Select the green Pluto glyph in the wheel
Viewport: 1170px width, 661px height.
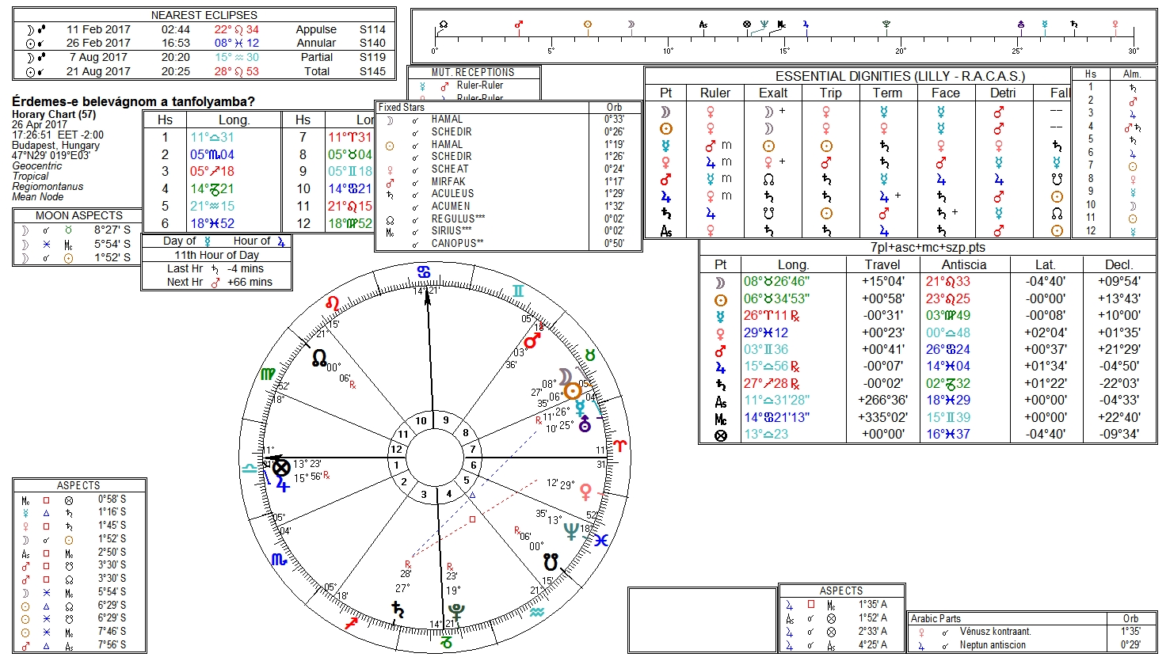(456, 611)
